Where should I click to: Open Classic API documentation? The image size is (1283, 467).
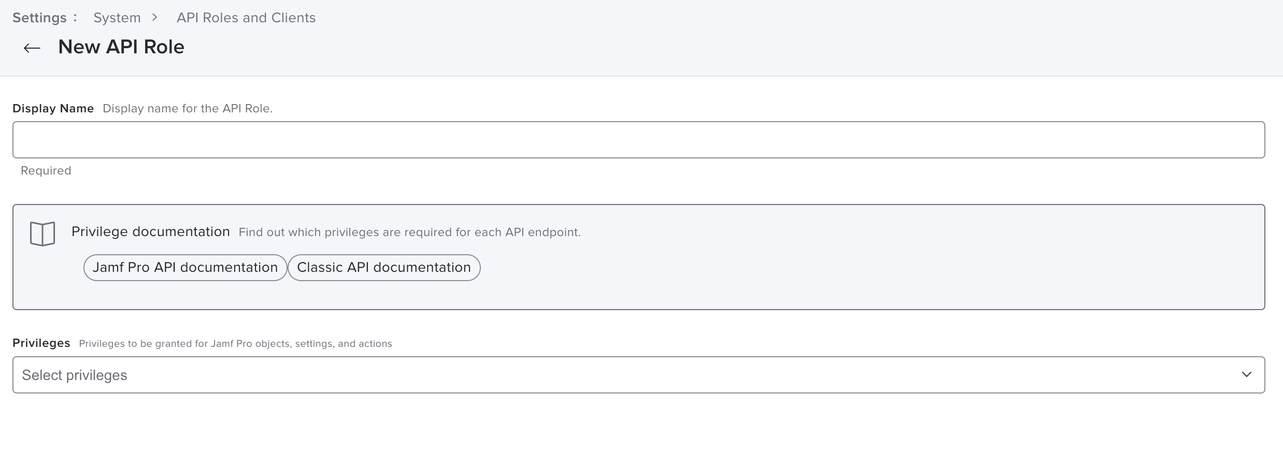click(384, 268)
